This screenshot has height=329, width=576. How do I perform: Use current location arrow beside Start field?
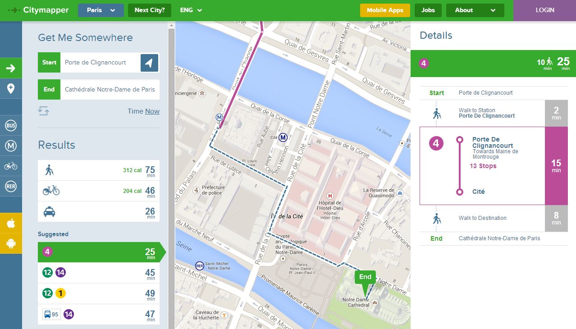point(149,63)
